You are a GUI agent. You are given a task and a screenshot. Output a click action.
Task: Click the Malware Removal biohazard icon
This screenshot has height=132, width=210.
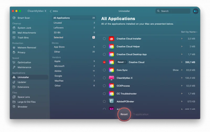14,47
